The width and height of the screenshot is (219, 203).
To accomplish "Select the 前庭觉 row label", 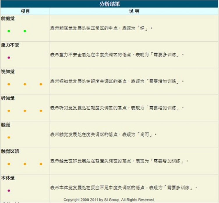I will point(8,19).
